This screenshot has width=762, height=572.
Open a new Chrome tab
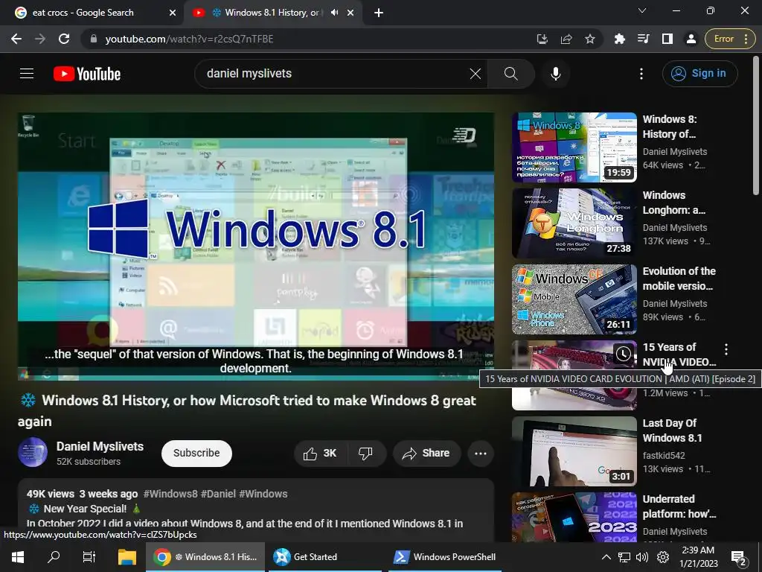click(x=379, y=13)
